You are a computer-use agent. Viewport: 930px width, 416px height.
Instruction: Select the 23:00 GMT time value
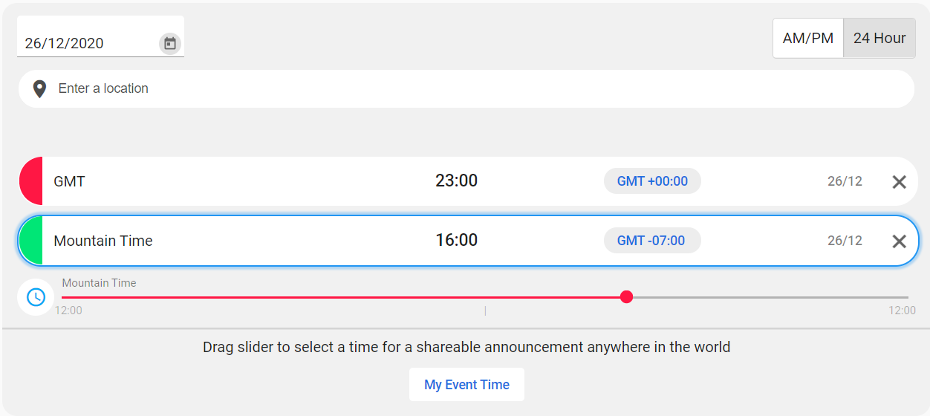tap(456, 181)
